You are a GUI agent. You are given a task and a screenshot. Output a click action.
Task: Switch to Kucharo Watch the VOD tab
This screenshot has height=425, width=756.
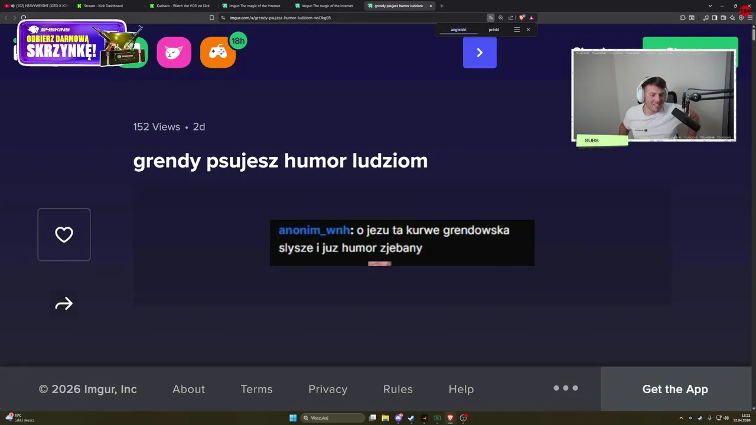click(180, 6)
